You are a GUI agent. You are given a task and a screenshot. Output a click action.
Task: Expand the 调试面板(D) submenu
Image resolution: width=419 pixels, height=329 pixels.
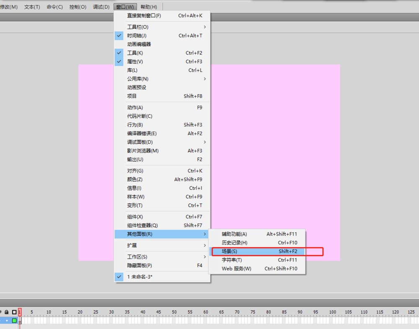click(162, 142)
